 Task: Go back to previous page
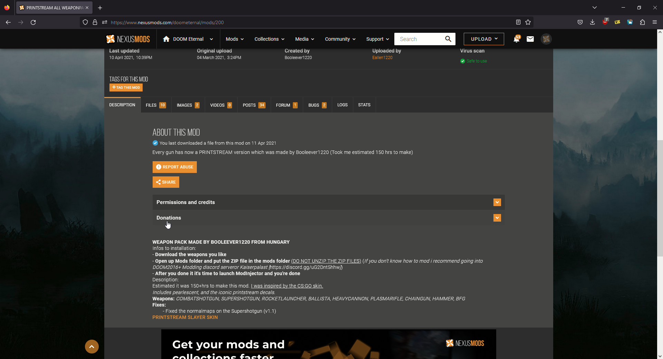coord(8,22)
